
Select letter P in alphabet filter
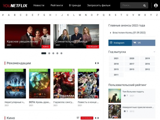(98, 15)
